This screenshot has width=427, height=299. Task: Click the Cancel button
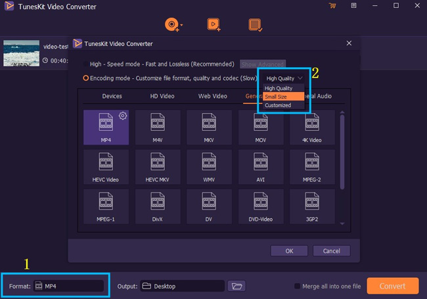tap(331, 251)
